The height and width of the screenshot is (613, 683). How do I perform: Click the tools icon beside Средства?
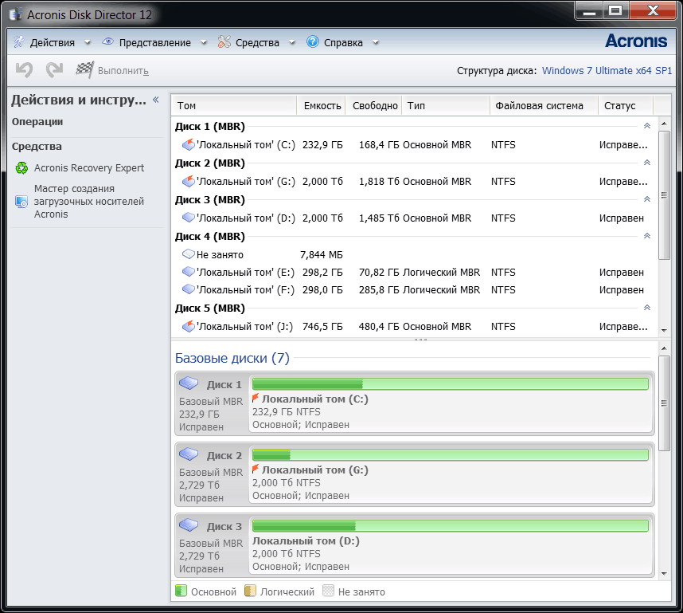pyautogui.click(x=224, y=42)
